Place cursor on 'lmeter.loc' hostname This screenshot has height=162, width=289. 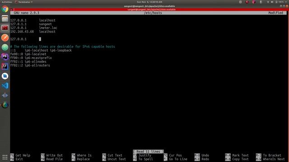pyautogui.click(x=48, y=28)
